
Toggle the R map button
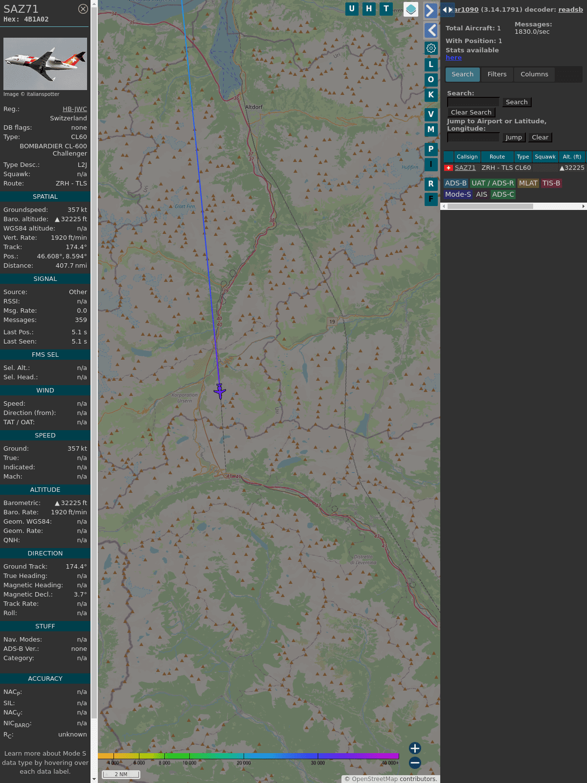(x=431, y=184)
